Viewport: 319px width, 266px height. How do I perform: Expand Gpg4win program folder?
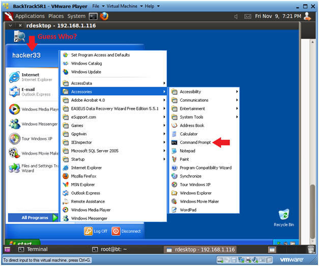(x=113, y=134)
